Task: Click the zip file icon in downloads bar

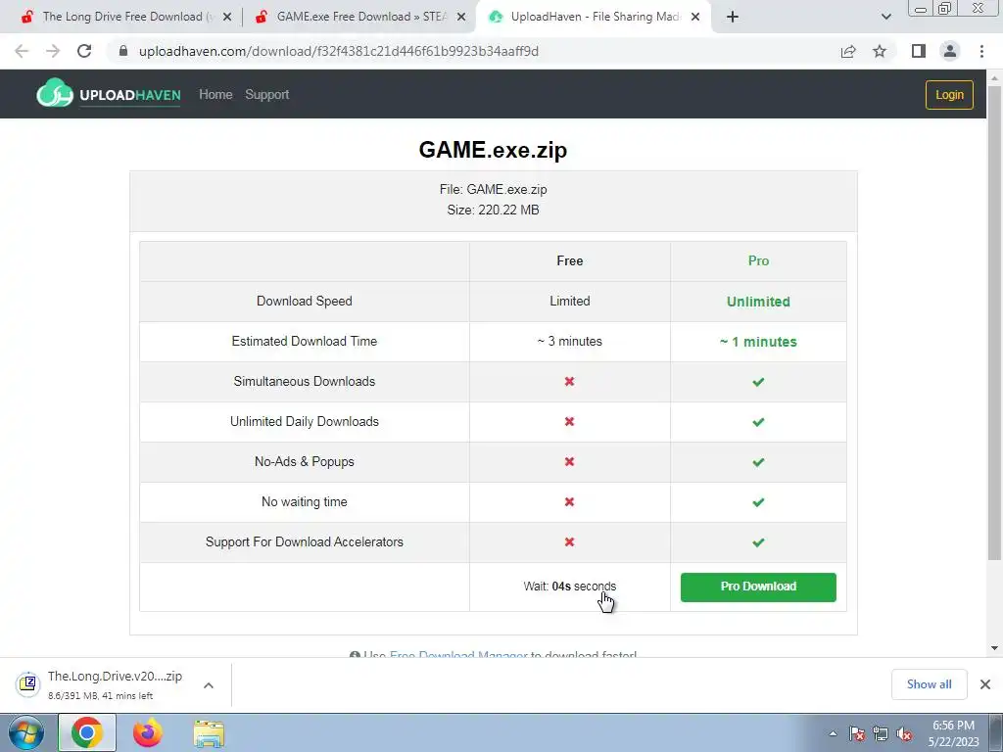Action: click(x=27, y=684)
